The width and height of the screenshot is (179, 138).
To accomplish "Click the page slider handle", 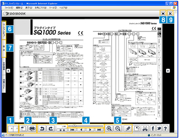I will pyautogui.click(x=74, y=126).
